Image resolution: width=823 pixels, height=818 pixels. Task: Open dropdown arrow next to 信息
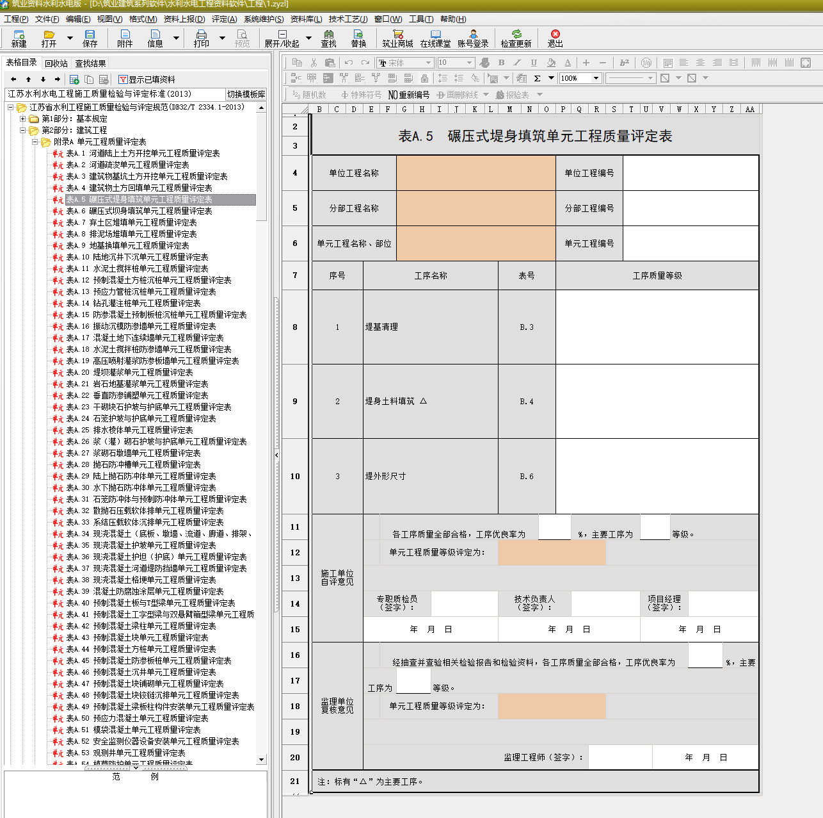tap(176, 38)
